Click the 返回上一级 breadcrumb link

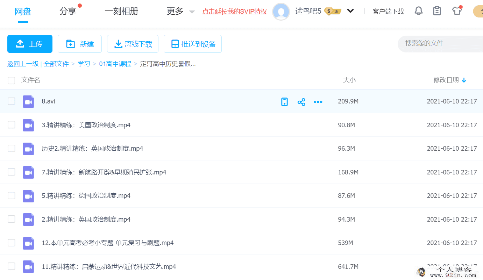[x=23, y=64]
